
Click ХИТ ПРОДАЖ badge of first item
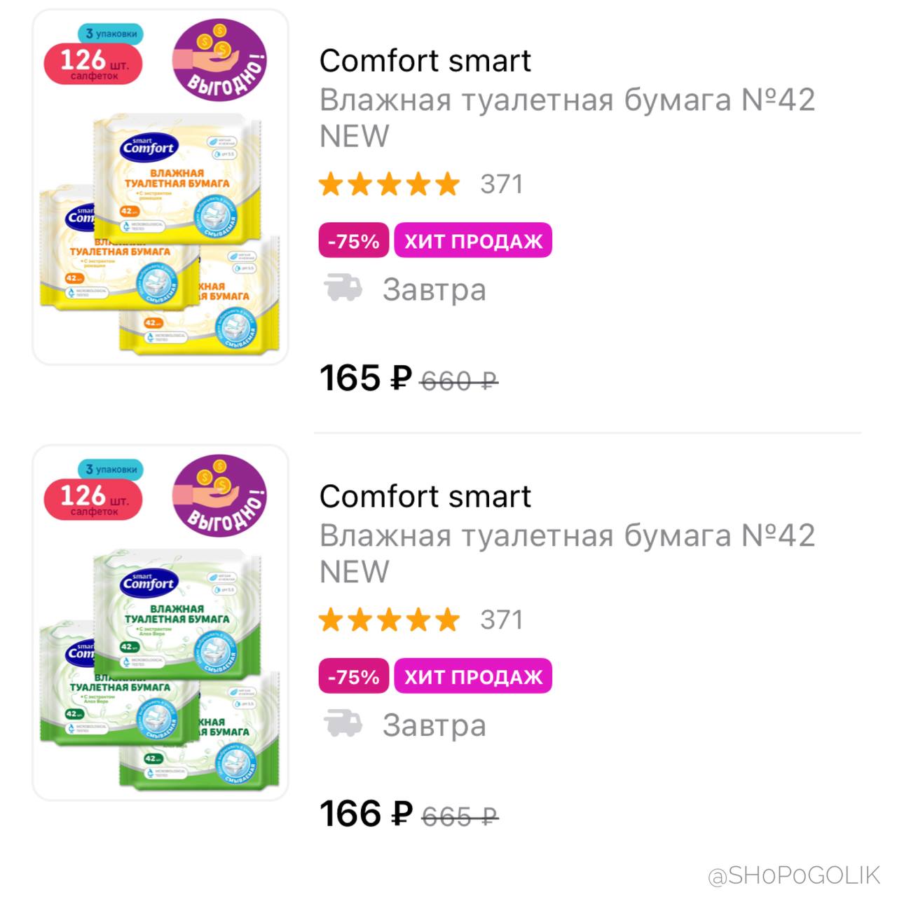(x=474, y=240)
